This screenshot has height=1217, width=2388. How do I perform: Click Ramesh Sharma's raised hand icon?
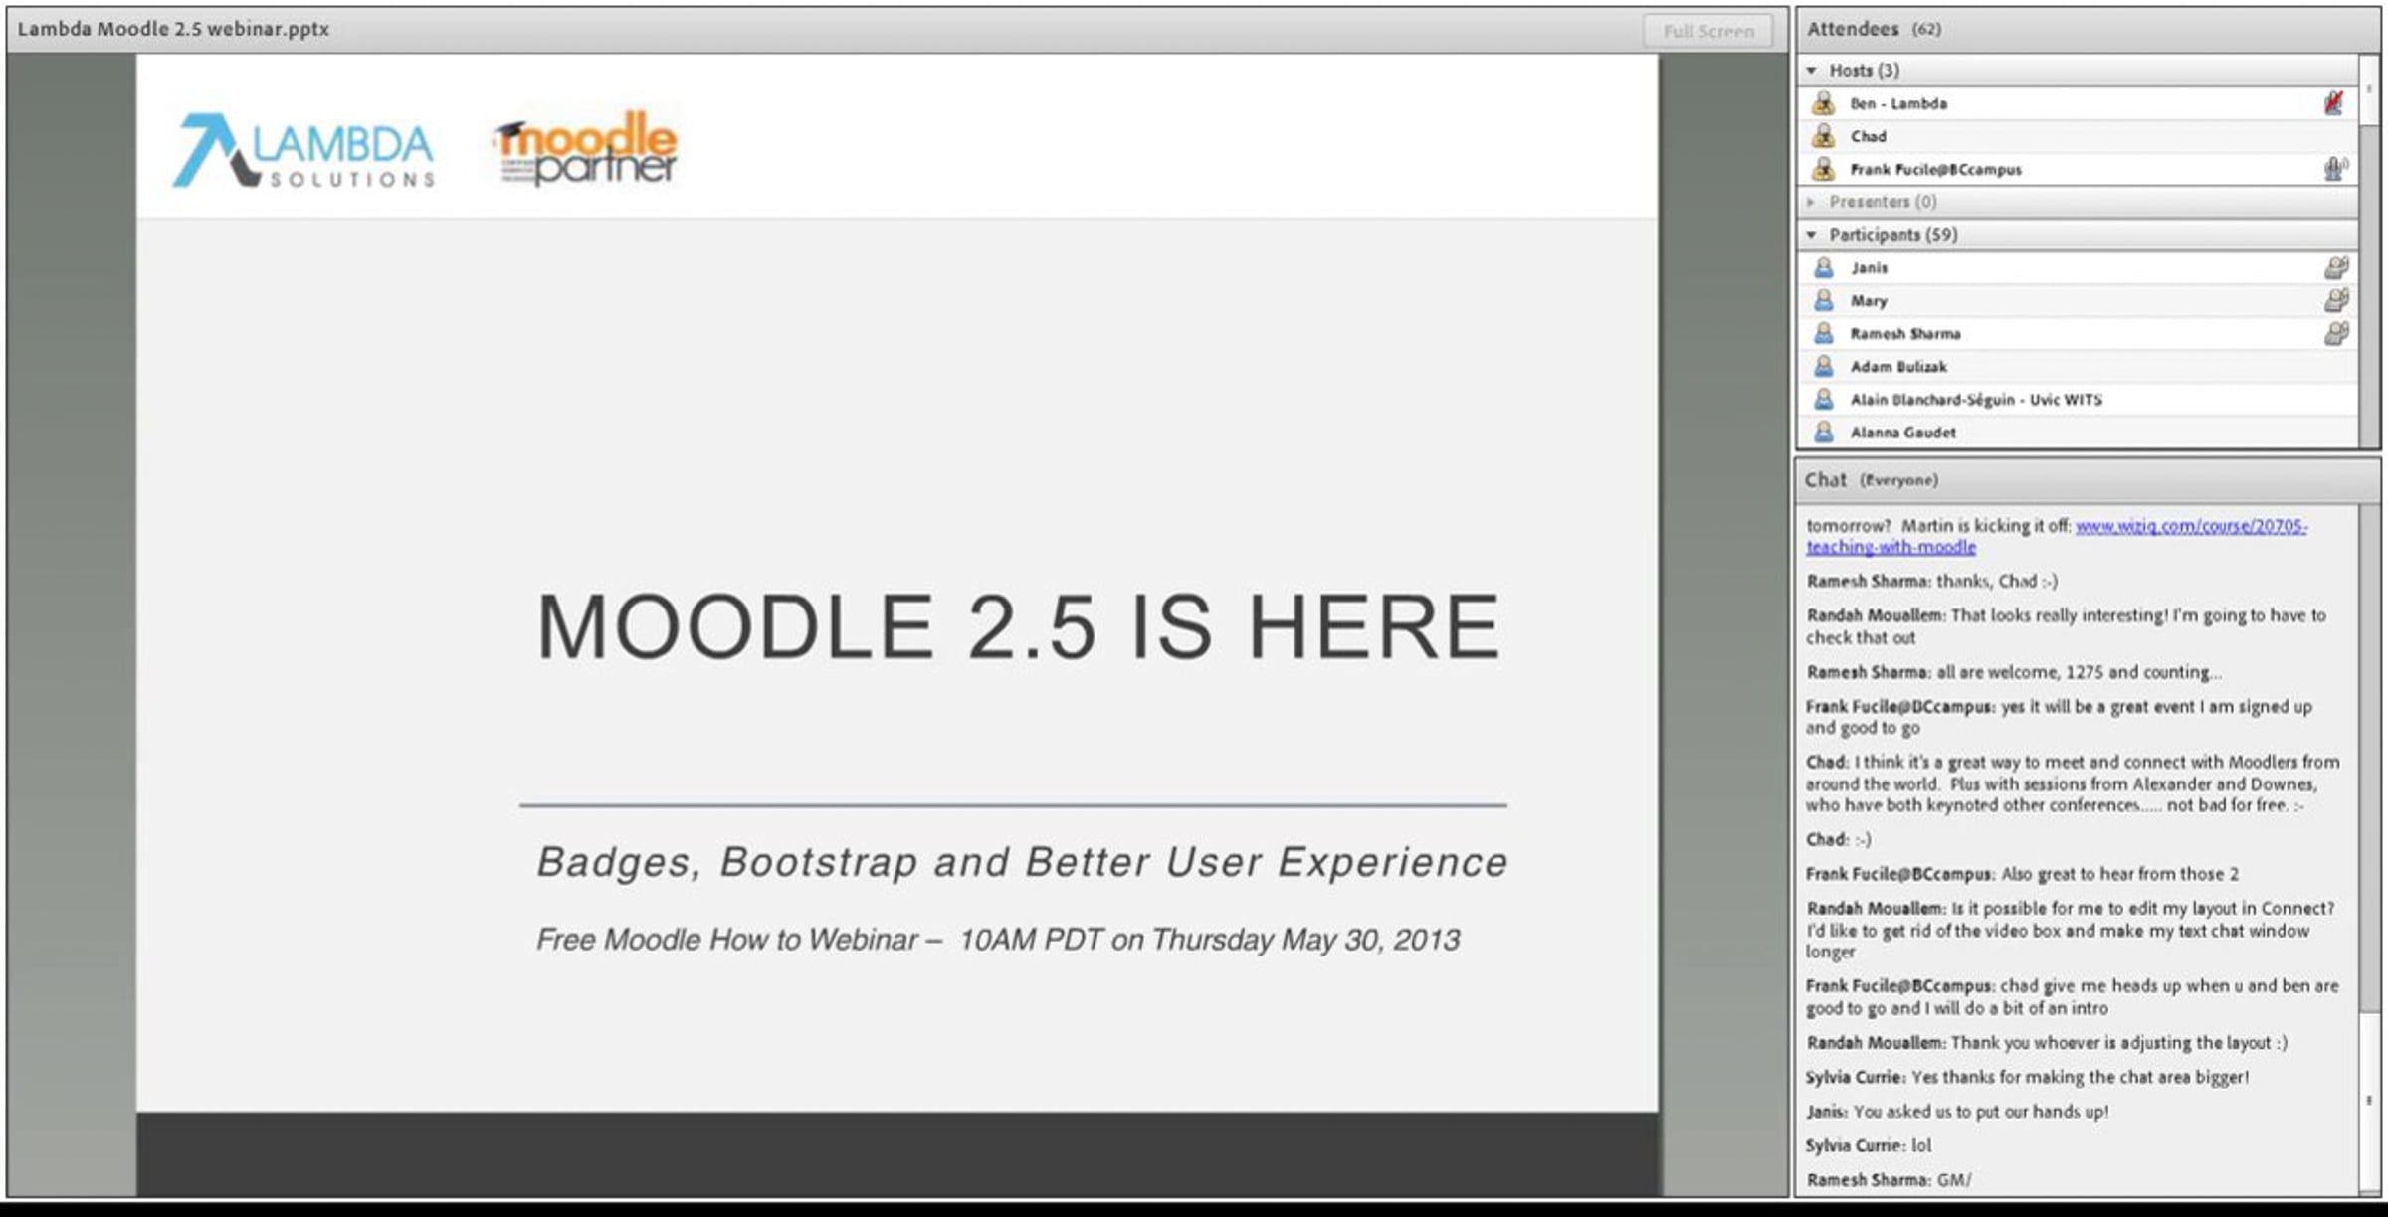(2335, 333)
